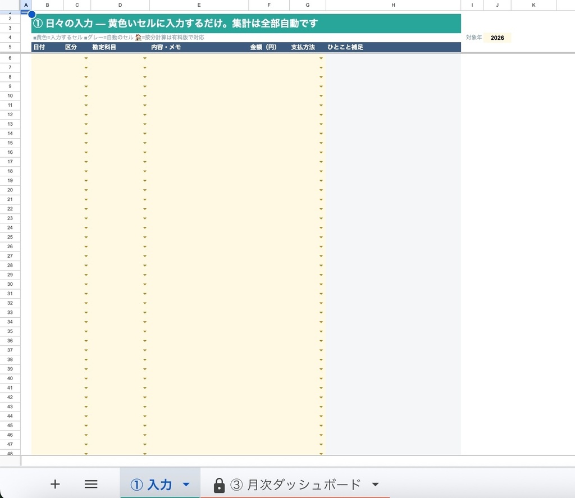The image size is (575, 498).
Task: Click the 勘定科目 header cell
Action: 120,47
